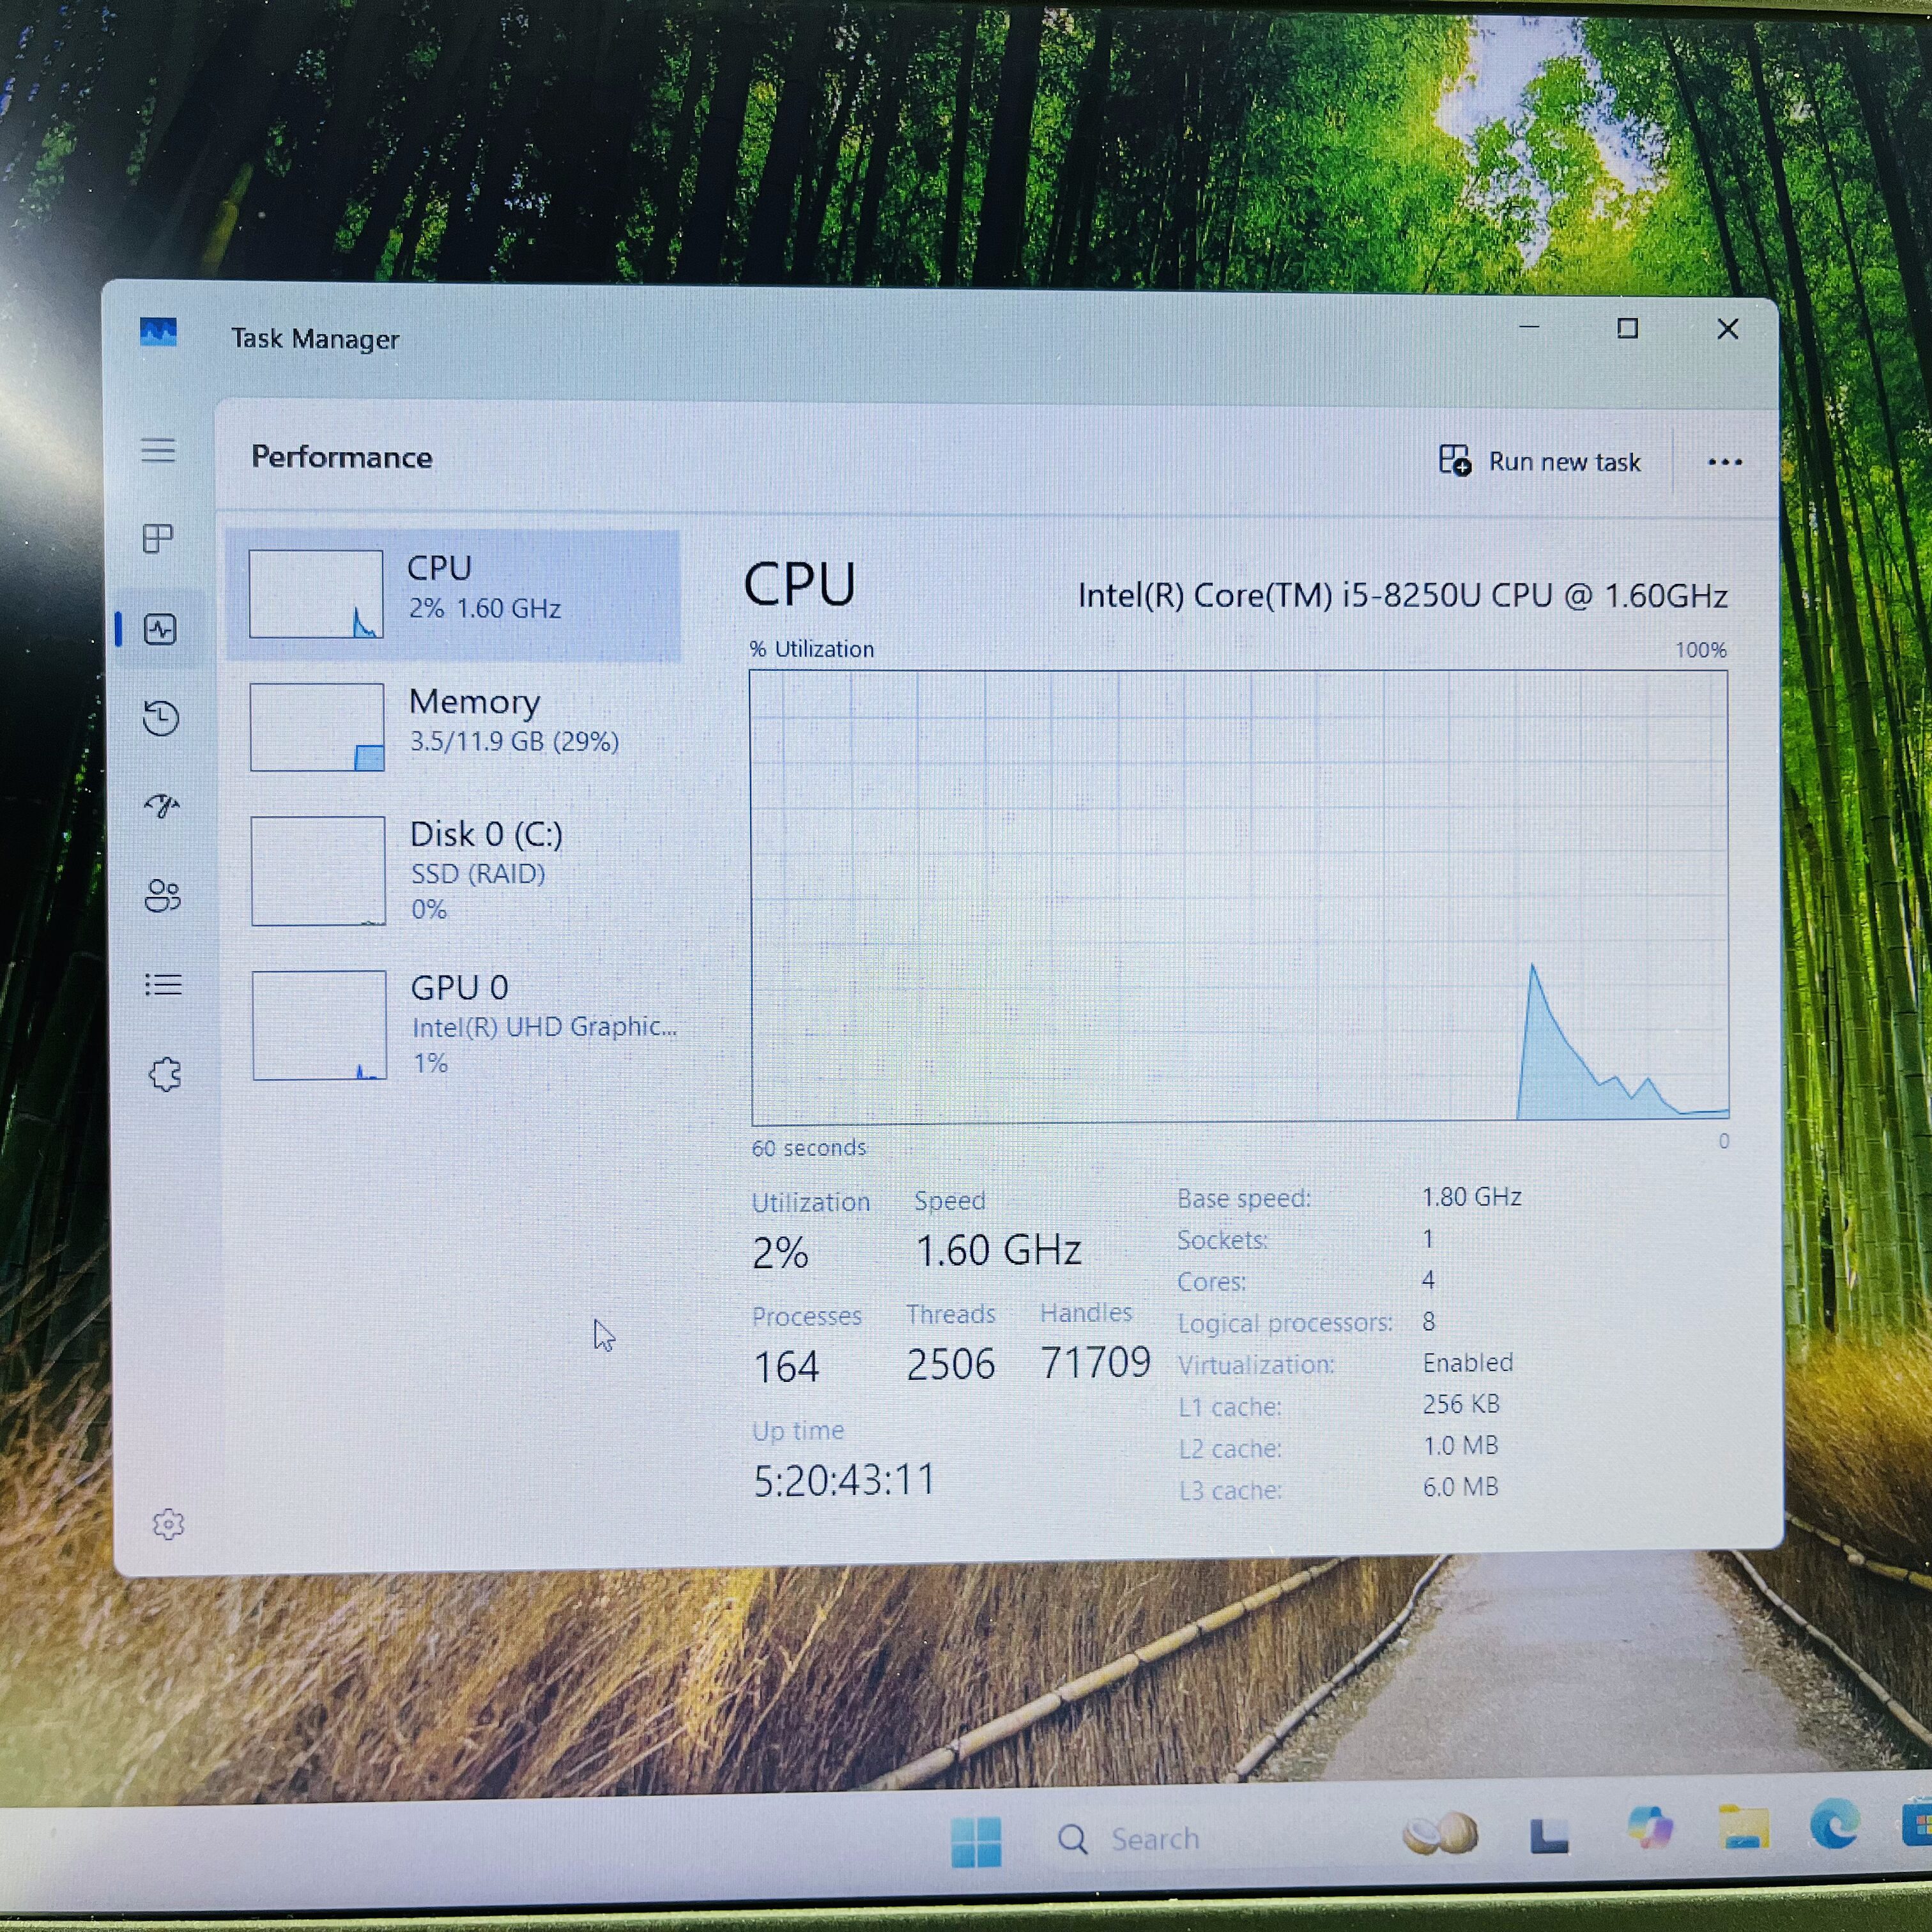
Task: Click the CPU mini graph thumbnail
Action: [x=316, y=594]
